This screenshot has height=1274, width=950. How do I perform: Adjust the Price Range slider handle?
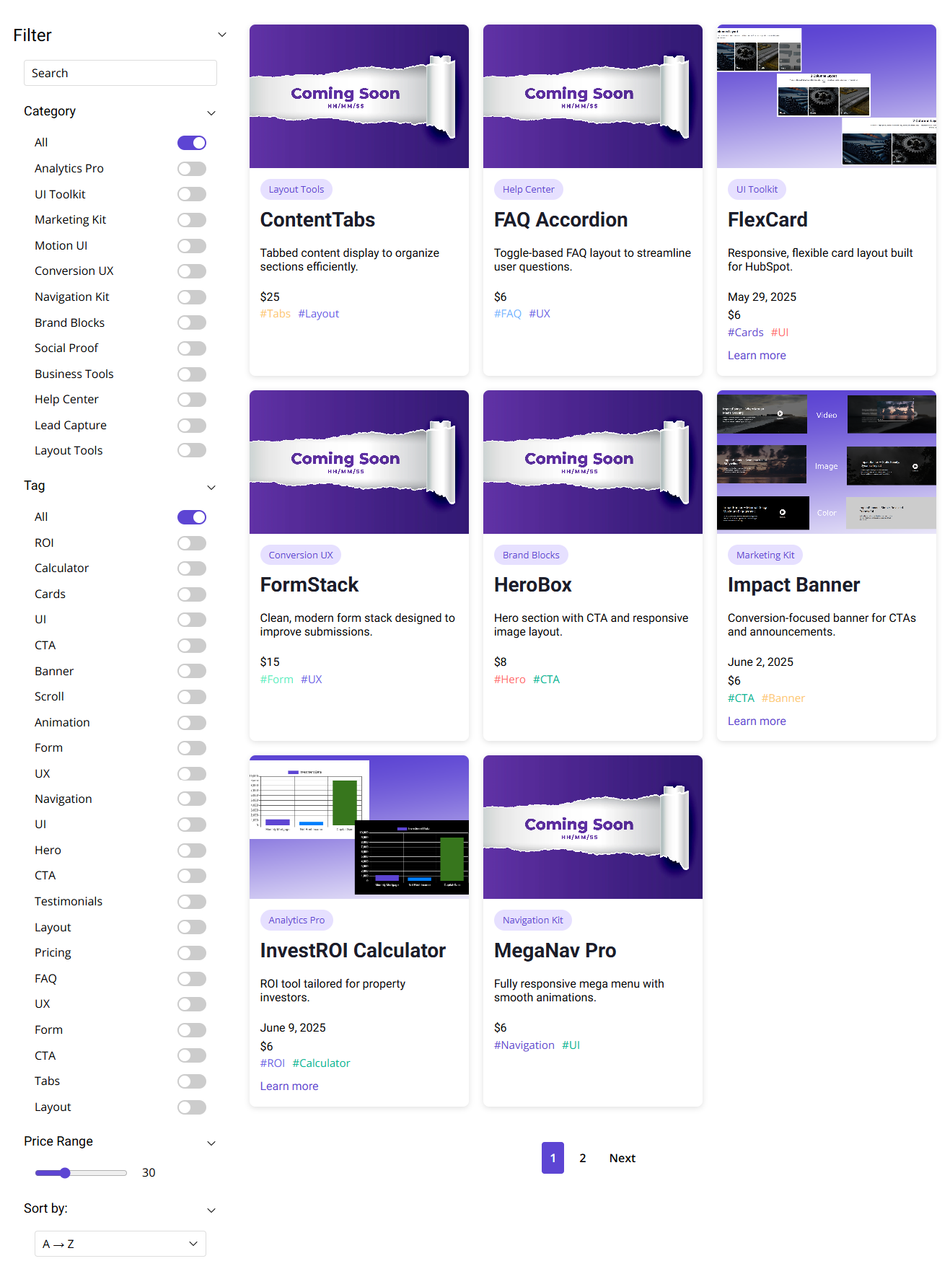(65, 1173)
